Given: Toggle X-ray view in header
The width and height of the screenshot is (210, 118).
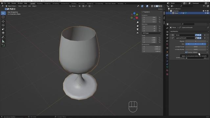Looking at the screenshot, I should pyautogui.click(x=152, y=6).
